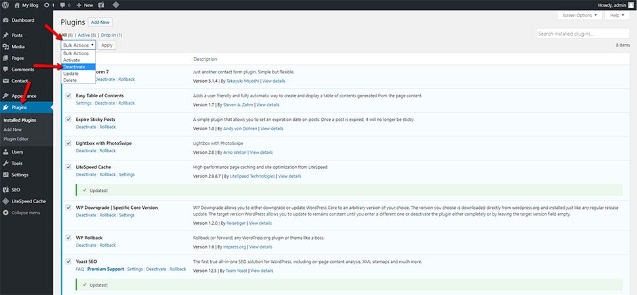Uncheck Lightbox with PhotoSwipe checkbox
This screenshot has height=295, width=637.
pyautogui.click(x=68, y=143)
